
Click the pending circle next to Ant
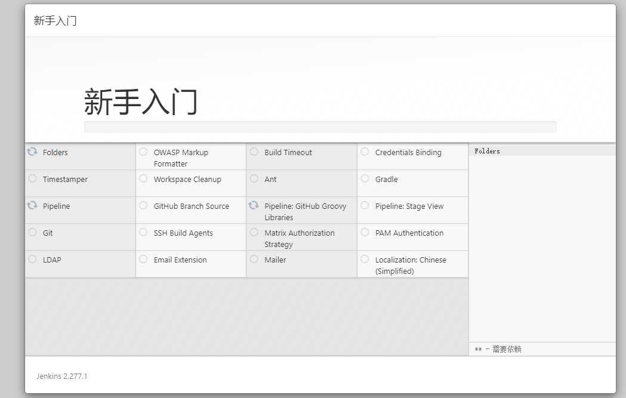pyautogui.click(x=254, y=178)
